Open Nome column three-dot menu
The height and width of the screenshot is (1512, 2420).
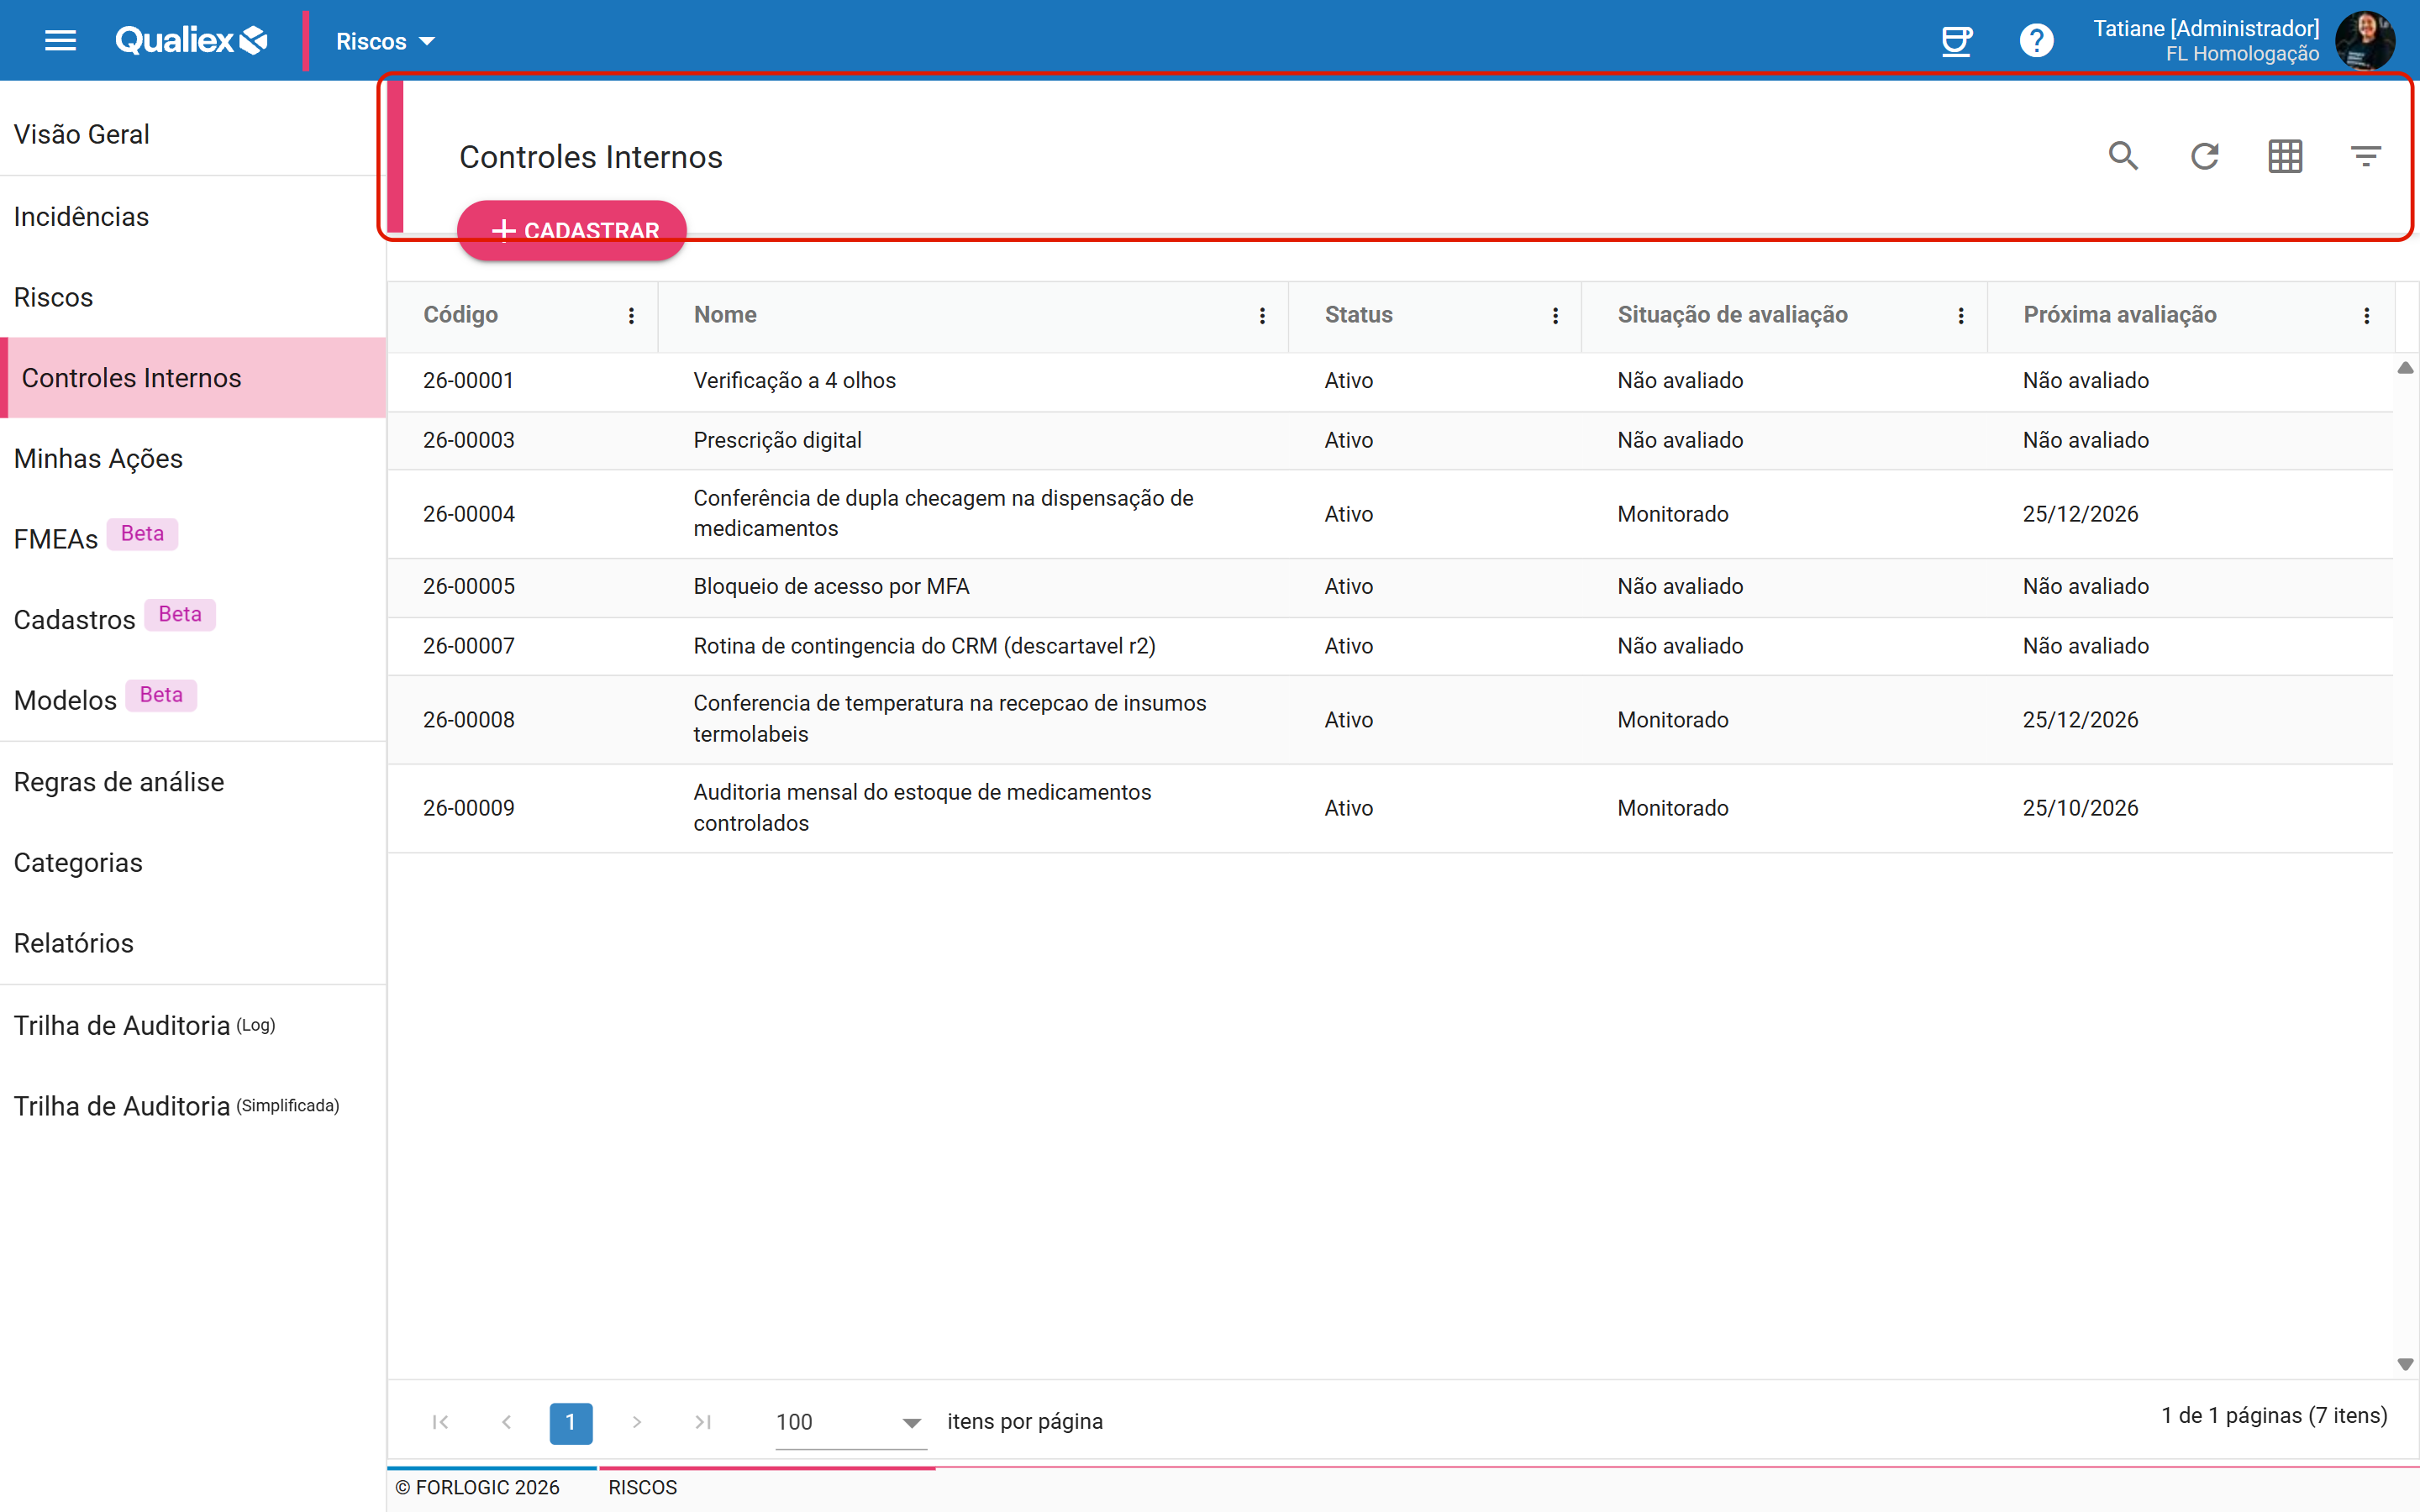click(x=1262, y=316)
